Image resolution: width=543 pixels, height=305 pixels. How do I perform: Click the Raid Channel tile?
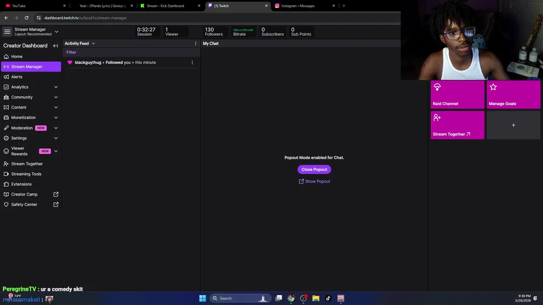(x=457, y=94)
